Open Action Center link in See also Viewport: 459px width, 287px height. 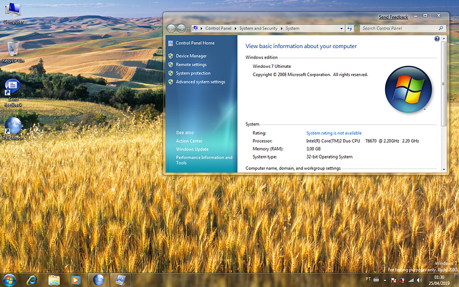pyautogui.click(x=189, y=141)
